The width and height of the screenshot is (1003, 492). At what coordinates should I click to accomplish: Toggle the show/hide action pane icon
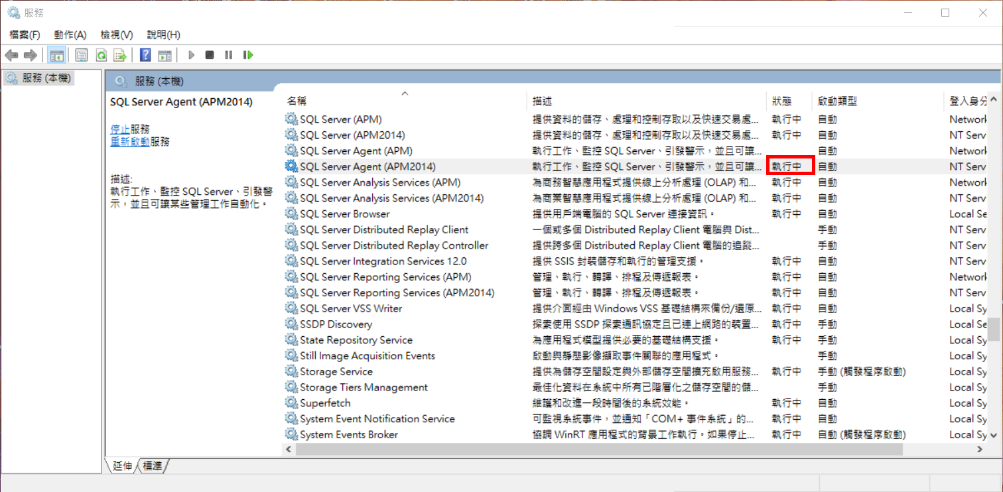click(165, 55)
